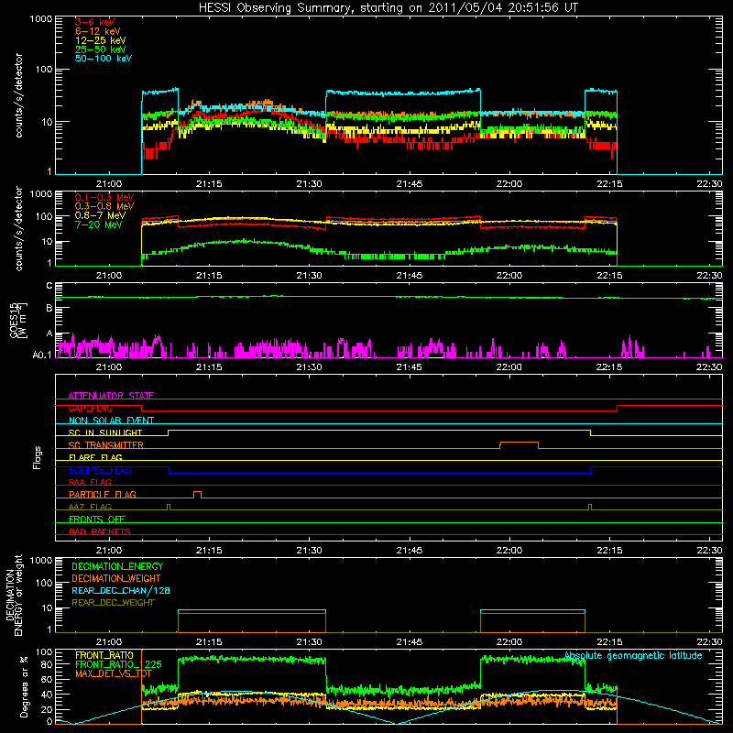This screenshot has width=733, height=733.
Task: Click the HESSI Observing Summary title text
Action: 388,7
